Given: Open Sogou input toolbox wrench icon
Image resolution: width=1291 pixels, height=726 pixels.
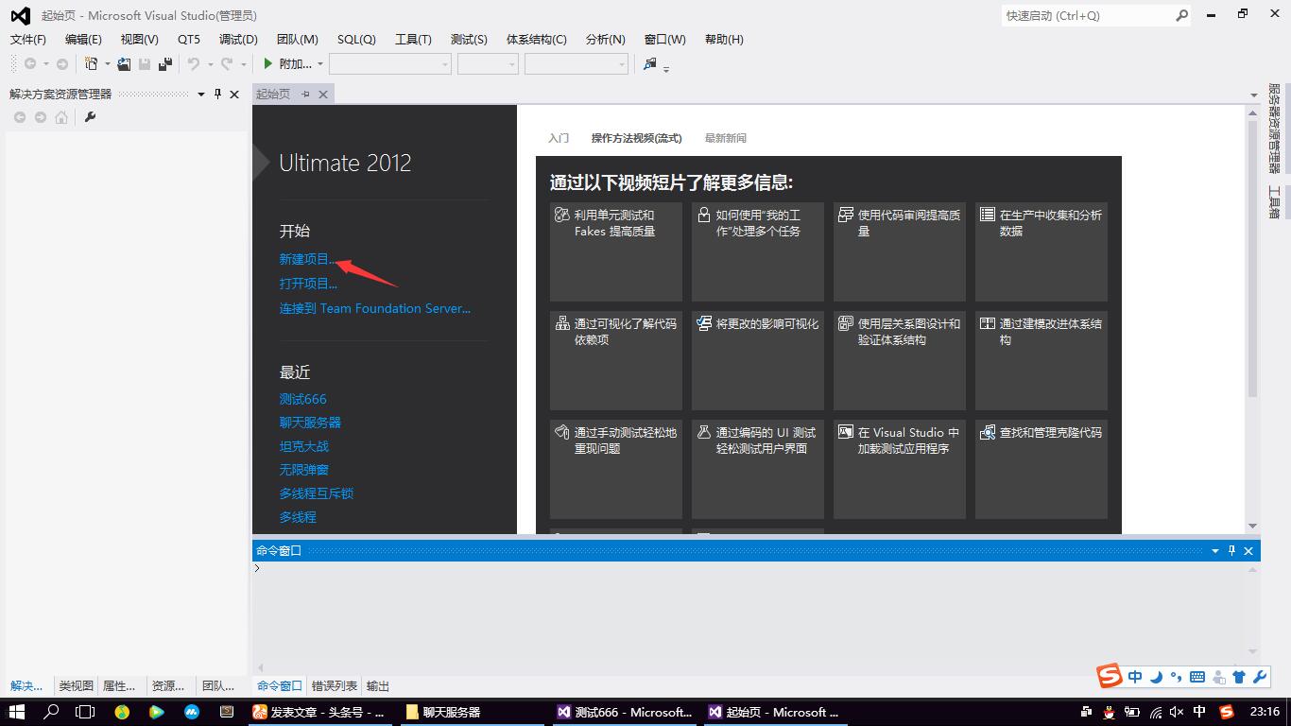Looking at the screenshot, I should tap(1260, 677).
